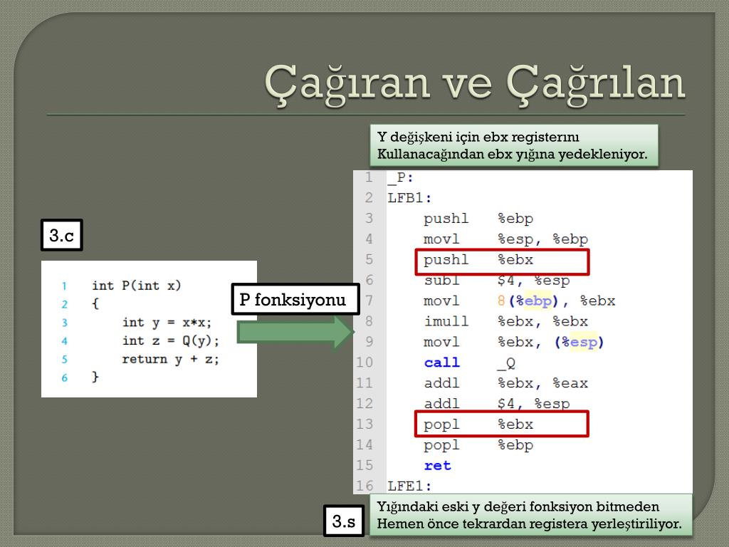Image resolution: width=729 pixels, height=547 pixels.
Task: Click the slide title "Çağıran ve Çağrılan"
Action: click(475, 84)
